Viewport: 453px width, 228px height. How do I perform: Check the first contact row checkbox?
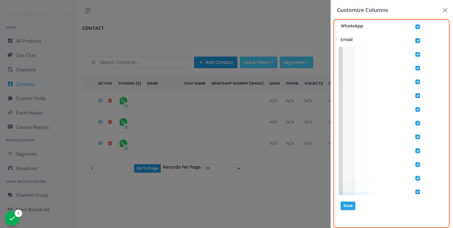pos(89,101)
